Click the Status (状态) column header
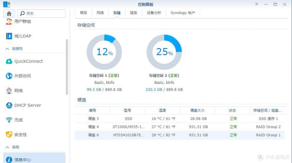Screen dimensions: 292x163 (232, 110)
